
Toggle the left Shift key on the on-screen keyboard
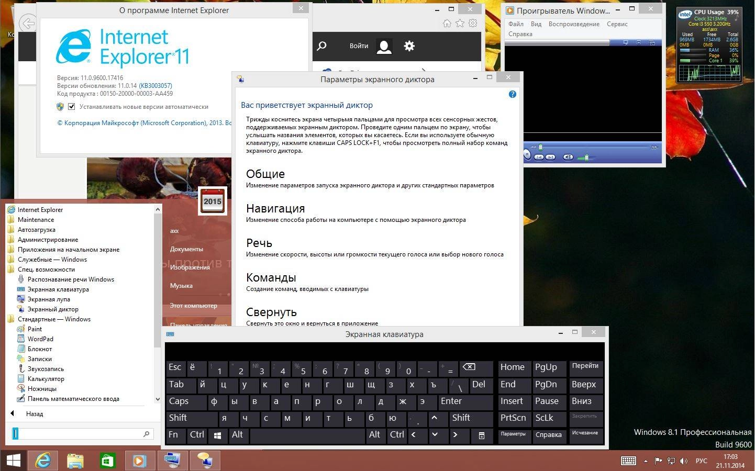192,418
